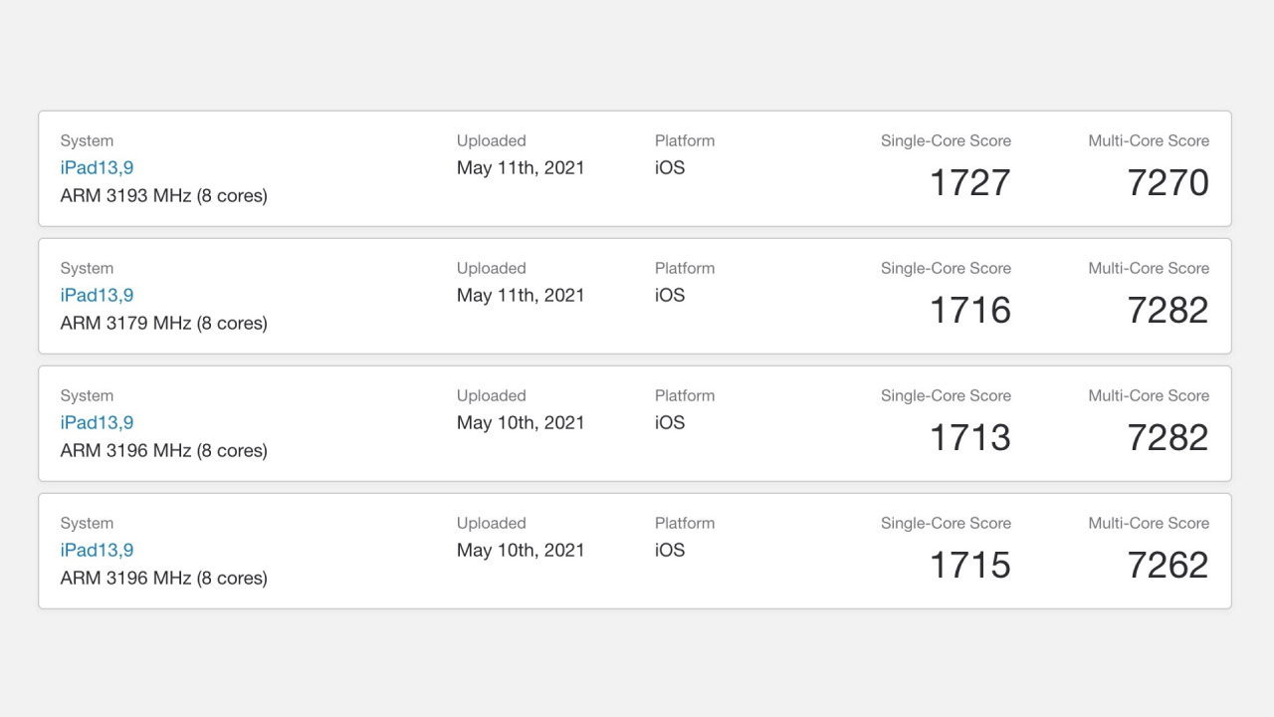The width and height of the screenshot is (1274, 717).
Task: Click May 11th, 2021 date in the 1716 result
Action: 521,296
